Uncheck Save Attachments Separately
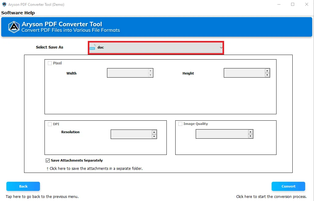 [48, 160]
